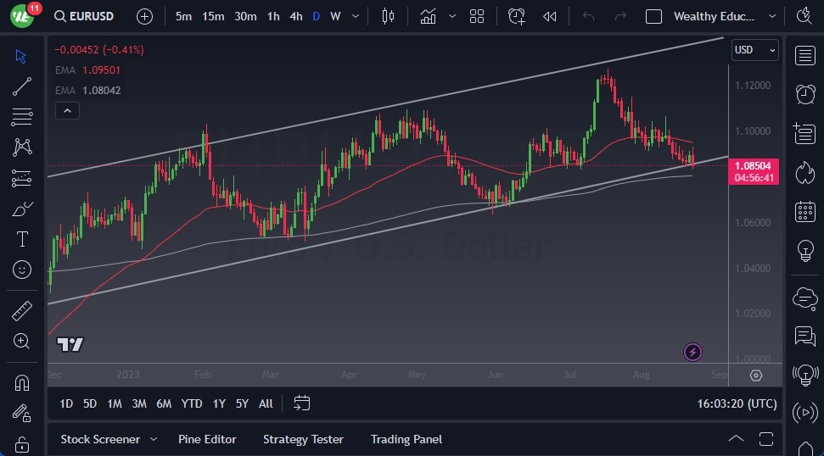
Task: Pick the text annotation tool
Action: [x=22, y=239]
